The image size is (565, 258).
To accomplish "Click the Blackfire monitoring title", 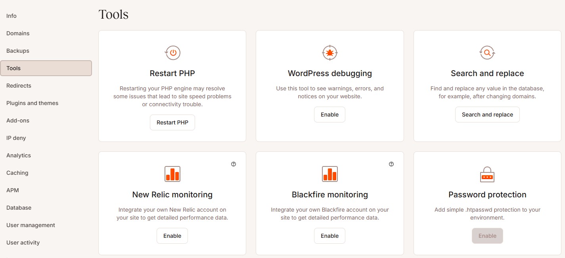I will coord(330,195).
